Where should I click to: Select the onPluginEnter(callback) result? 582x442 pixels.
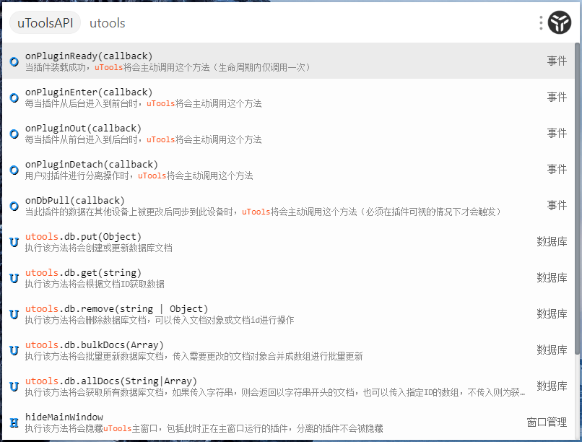(289, 97)
